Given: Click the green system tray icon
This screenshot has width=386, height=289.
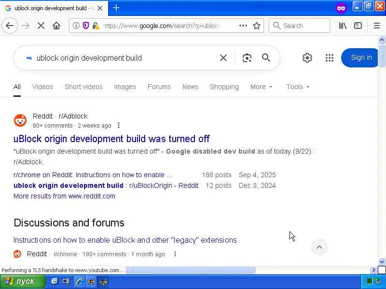Looking at the screenshot, I should [x=369, y=281].
